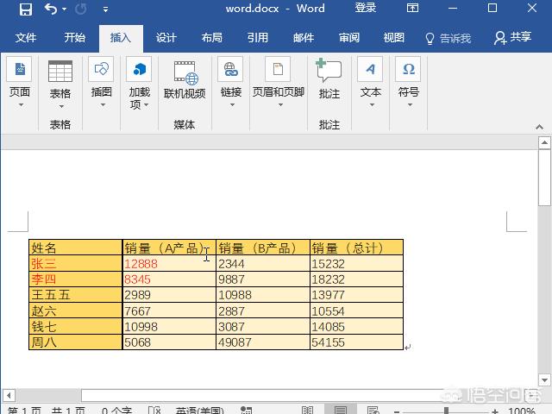Switch to the Review (审阅) tab
Image resolution: width=552 pixels, height=414 pixels.
(348, 38)
